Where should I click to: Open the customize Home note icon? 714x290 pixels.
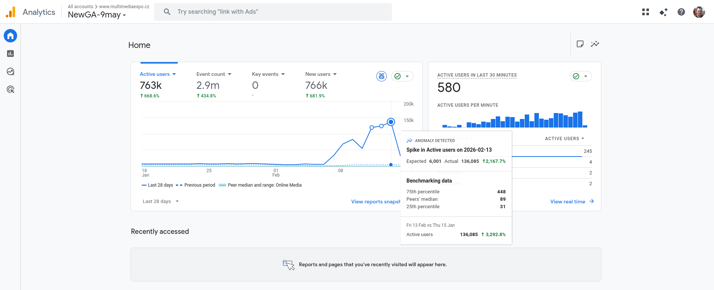pos(580,44)
